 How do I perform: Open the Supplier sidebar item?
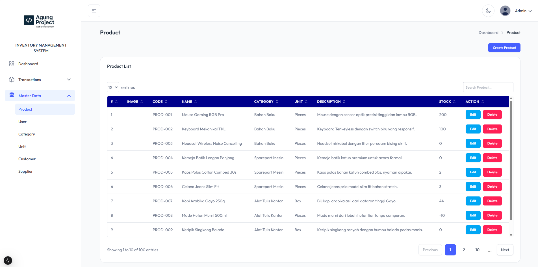point(45,171)
